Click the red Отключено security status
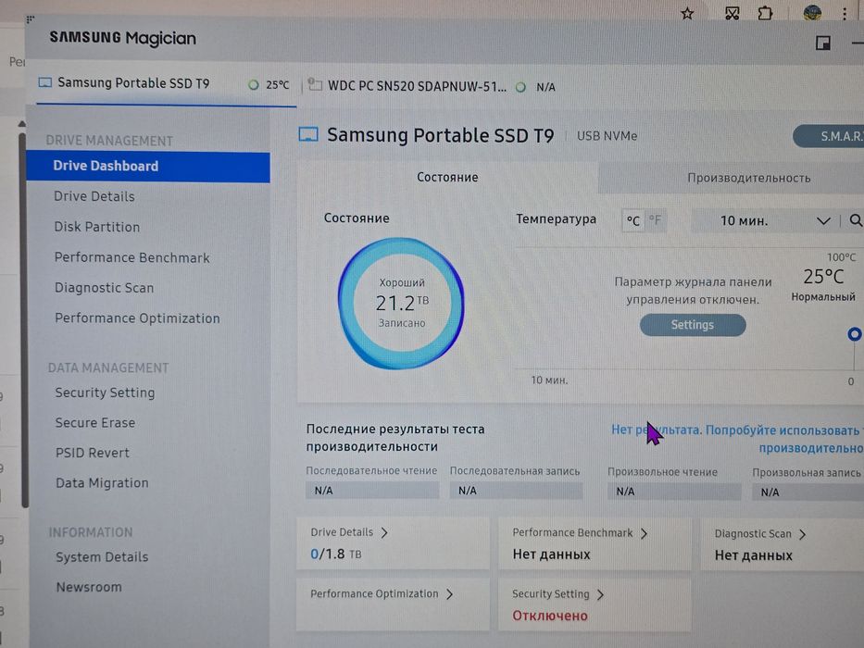 pyautogui.click(x=550, y=616)
